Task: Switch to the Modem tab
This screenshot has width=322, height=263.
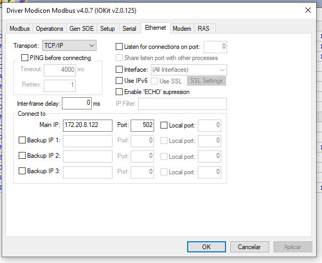Action: coord(182,29)
